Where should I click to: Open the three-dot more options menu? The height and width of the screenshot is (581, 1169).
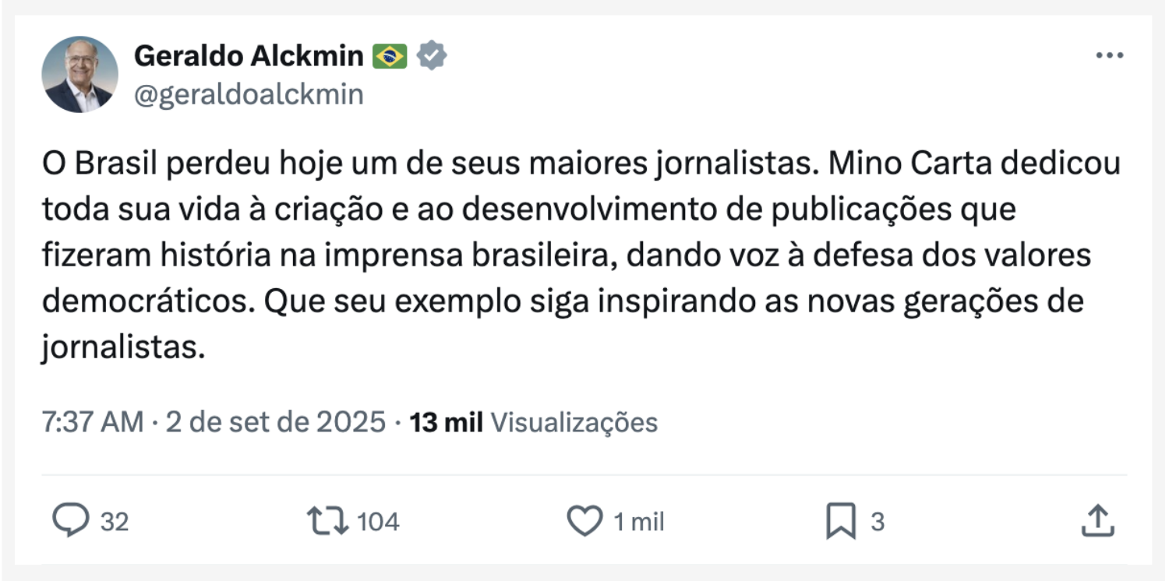[1109, 56]
